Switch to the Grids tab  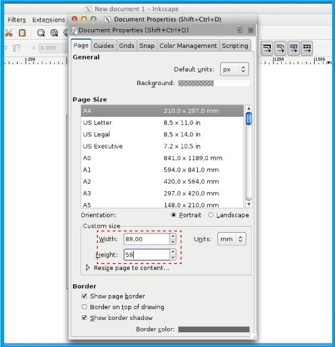click(127, 46)
